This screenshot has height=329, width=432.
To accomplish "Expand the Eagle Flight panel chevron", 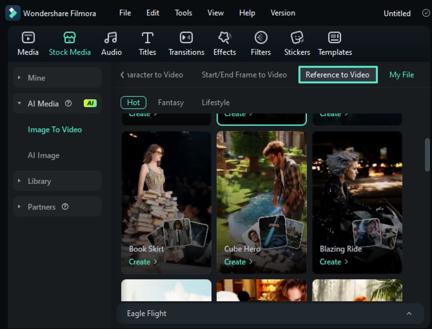I will 409,313.
